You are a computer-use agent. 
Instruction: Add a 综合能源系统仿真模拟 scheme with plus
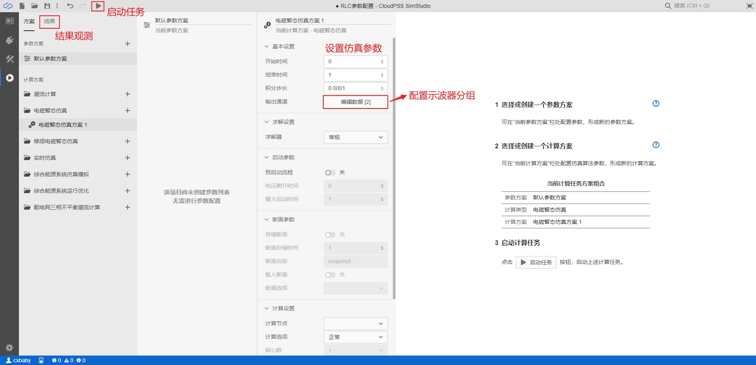128,174
